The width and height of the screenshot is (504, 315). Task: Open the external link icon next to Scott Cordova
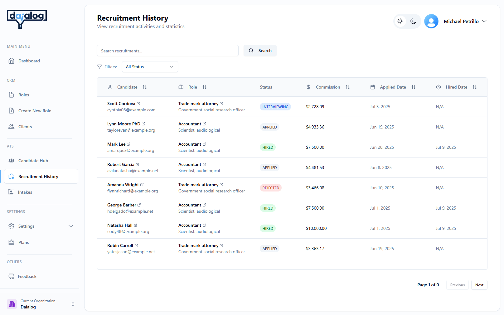(x=139, y=103)
